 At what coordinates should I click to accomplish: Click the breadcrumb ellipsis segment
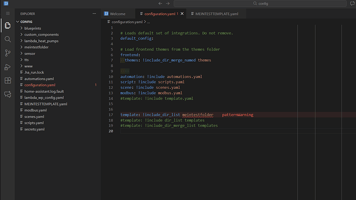pos(148,22)
